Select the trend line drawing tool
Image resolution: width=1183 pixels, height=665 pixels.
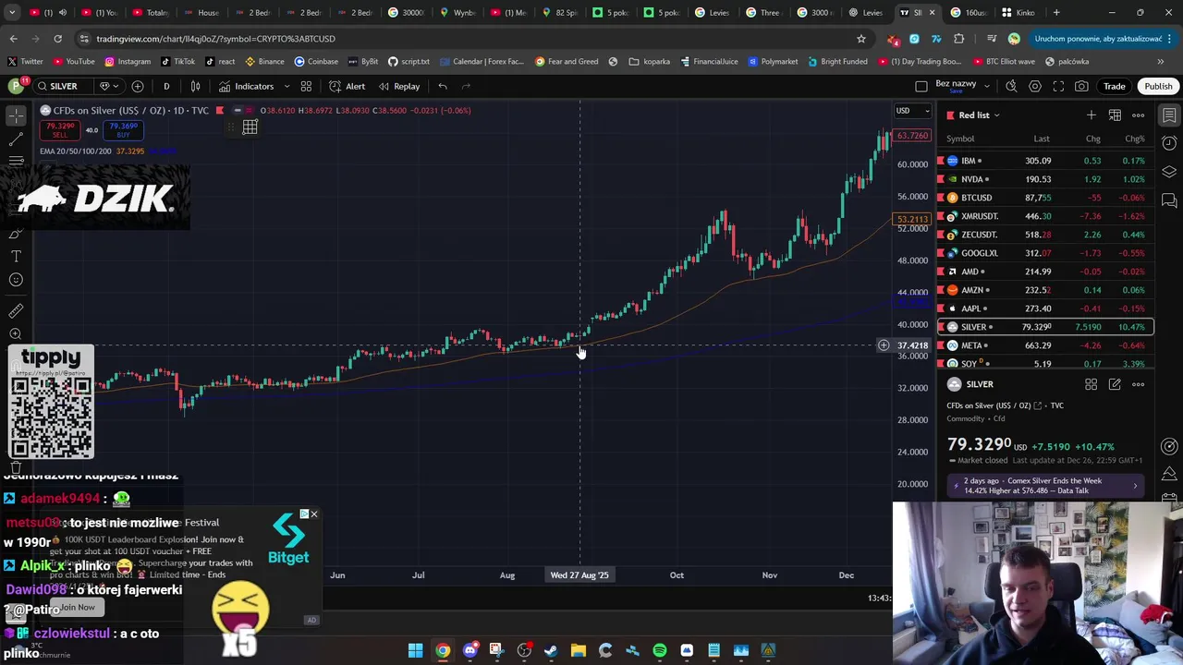[x=16, y=139]
